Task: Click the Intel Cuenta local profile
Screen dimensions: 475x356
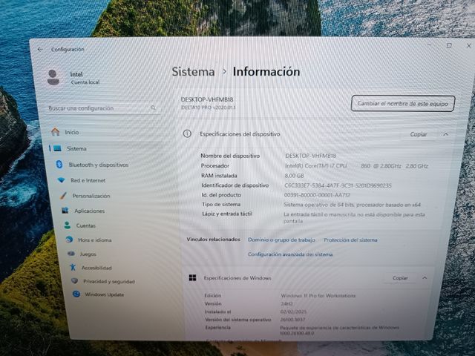Action: (x=73, y=77)
